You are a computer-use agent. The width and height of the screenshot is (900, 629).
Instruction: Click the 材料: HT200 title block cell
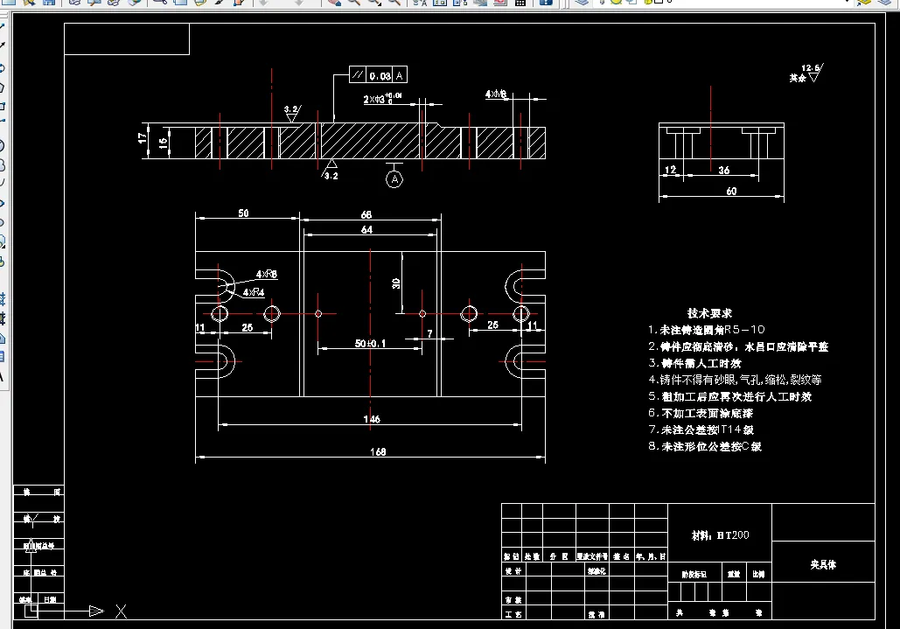click(x=720, y=535)
